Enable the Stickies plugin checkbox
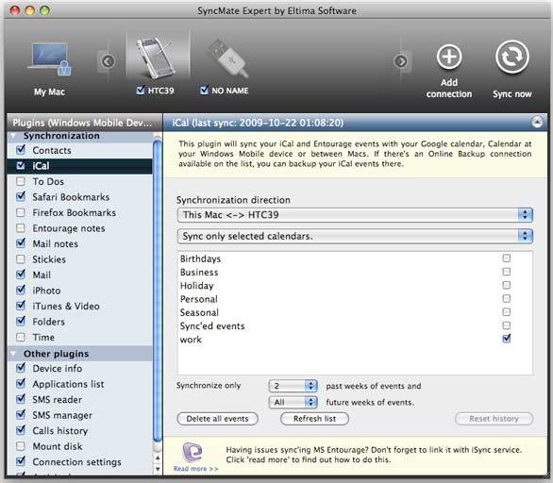This screenshot has height=483, width=553. (x=21, y=259)
